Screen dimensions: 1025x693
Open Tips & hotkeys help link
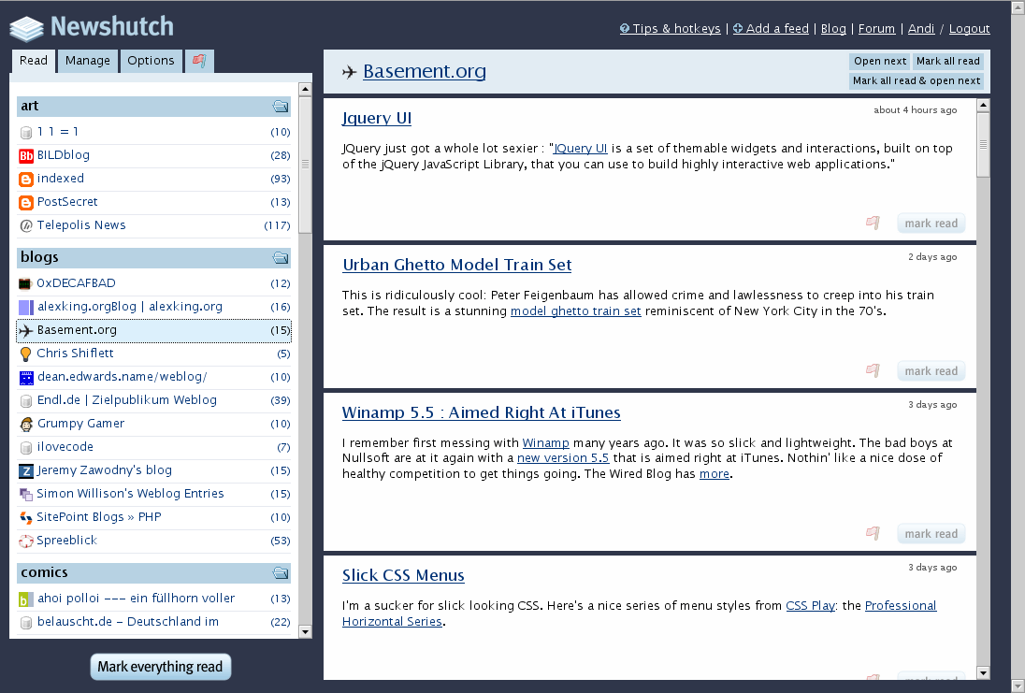coord(670,29)
